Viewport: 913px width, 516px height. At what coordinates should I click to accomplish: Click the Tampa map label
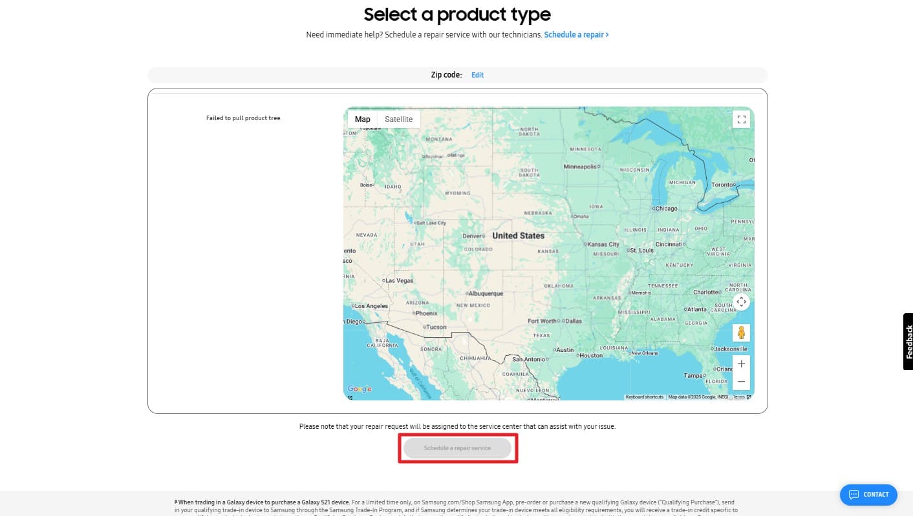pos(695,375)
